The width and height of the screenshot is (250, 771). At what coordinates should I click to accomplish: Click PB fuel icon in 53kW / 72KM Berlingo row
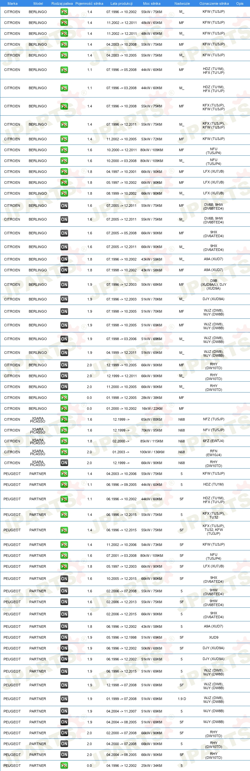(64, 139)
